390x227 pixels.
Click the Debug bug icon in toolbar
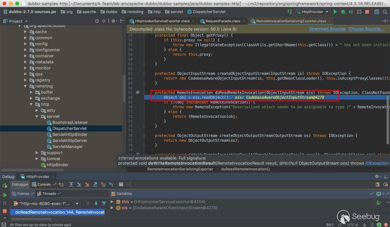343,12
